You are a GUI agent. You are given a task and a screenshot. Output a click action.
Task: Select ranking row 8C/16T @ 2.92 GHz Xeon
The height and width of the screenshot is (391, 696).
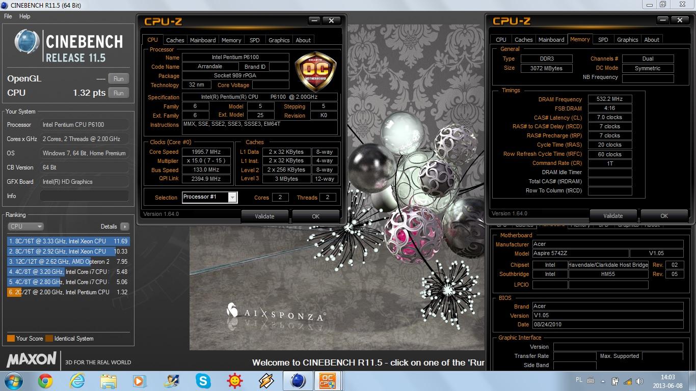click(x=68, y=252)
